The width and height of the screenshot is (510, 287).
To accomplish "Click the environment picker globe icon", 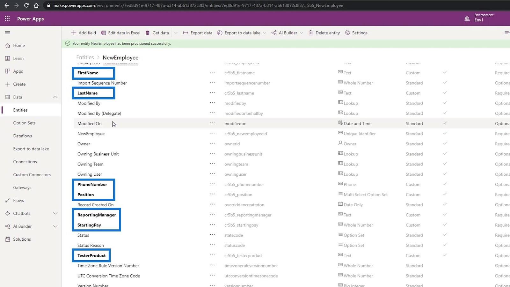I will [x=467, y=18].
